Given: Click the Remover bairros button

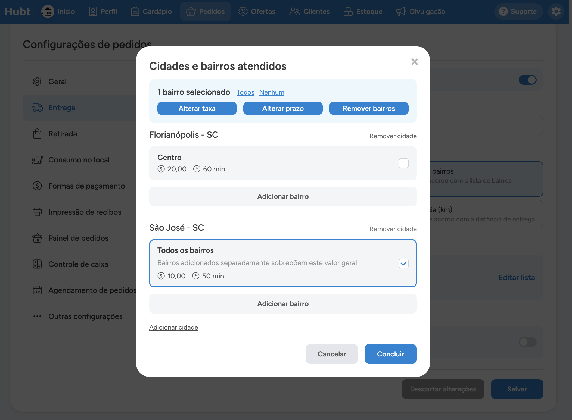Looking at the screenshot, I should [x=369, y=108].
